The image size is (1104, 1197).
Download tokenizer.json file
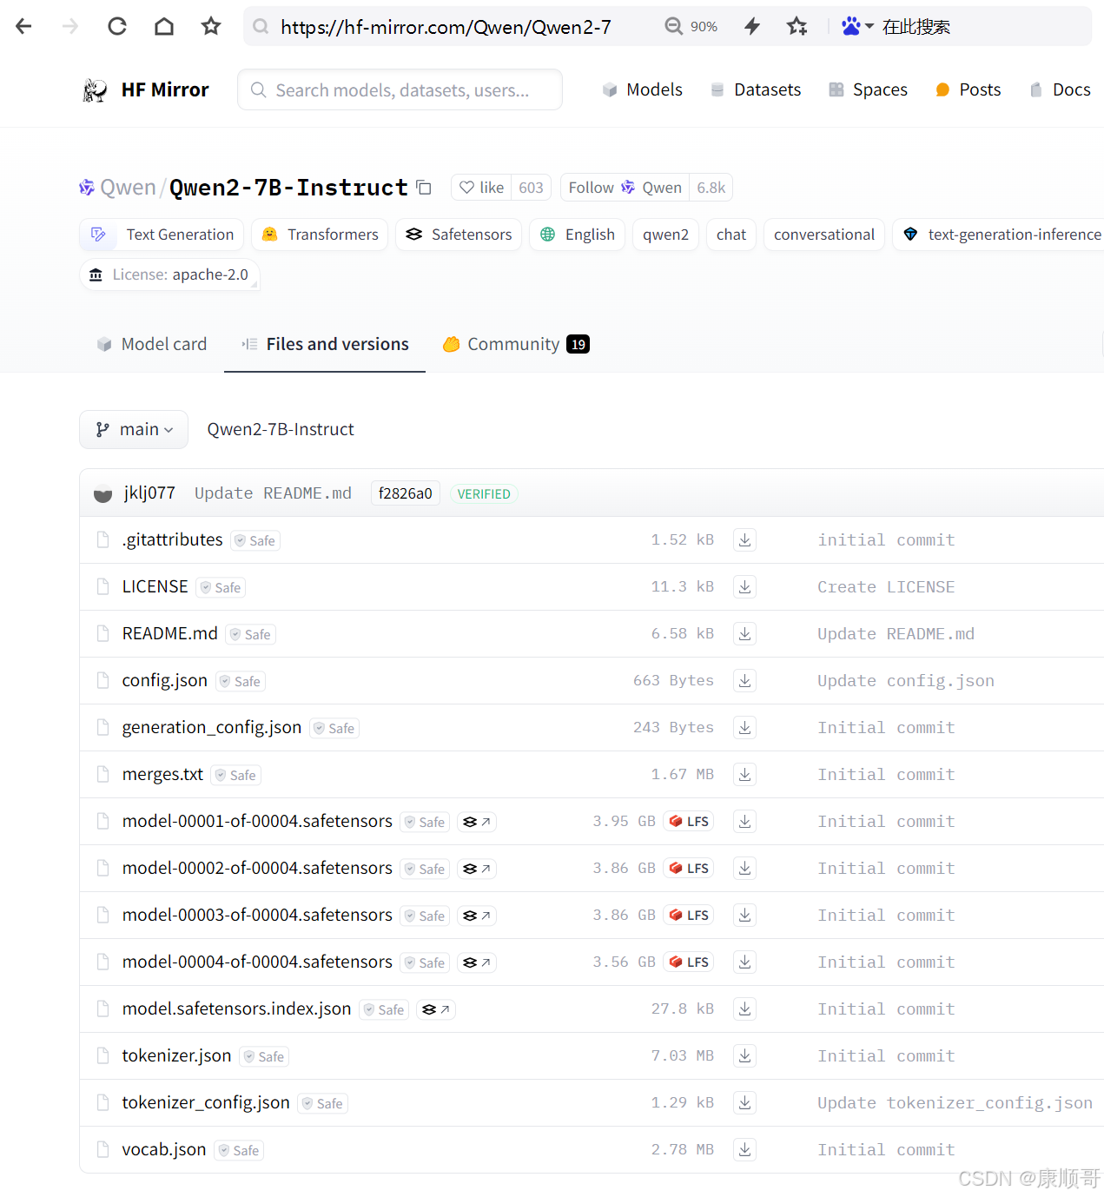tap(744, 1056)
